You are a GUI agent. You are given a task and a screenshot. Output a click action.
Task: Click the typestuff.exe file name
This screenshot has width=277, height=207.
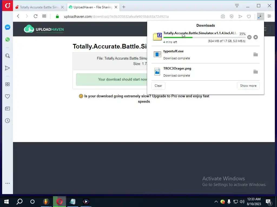(x=173, y=51)
